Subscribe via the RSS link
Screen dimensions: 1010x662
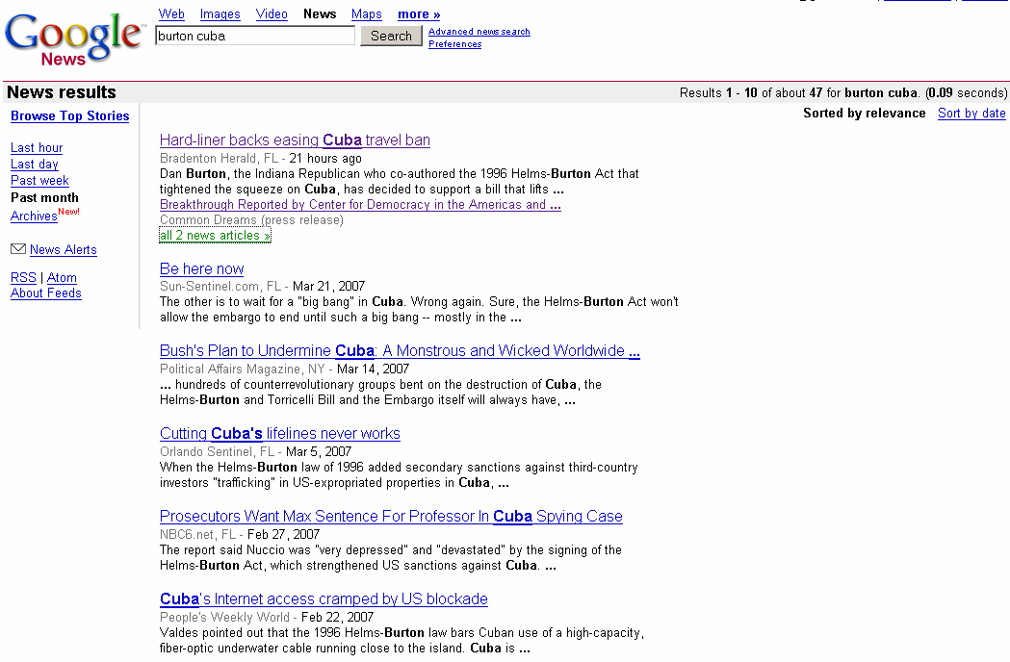(x=23, y=277)
